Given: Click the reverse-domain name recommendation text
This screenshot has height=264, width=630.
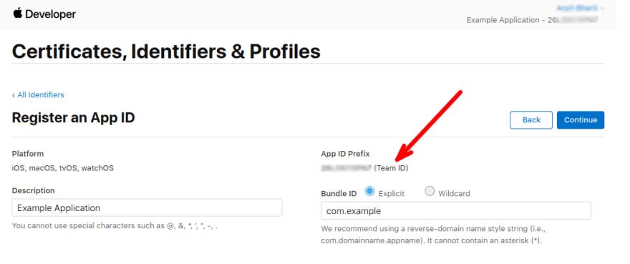Looking at the screenshot, I should point(433,235).
